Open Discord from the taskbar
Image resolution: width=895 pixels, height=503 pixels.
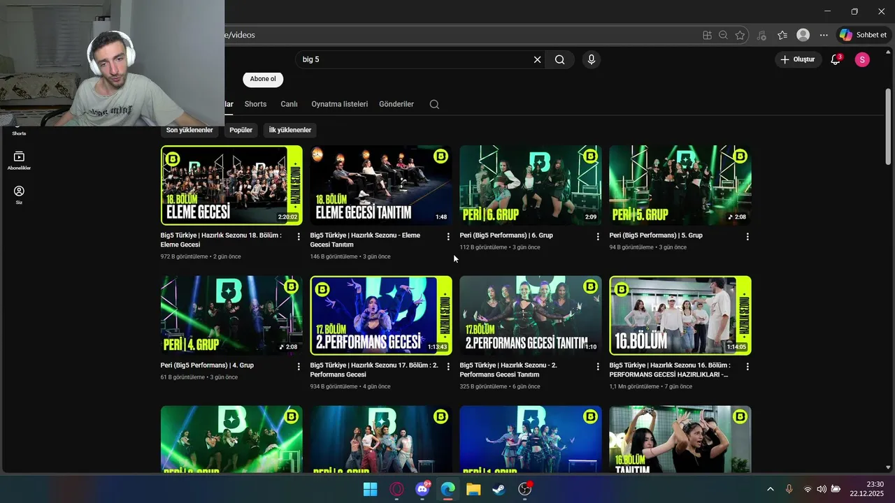pyautogui.click(x=422, y=489)
